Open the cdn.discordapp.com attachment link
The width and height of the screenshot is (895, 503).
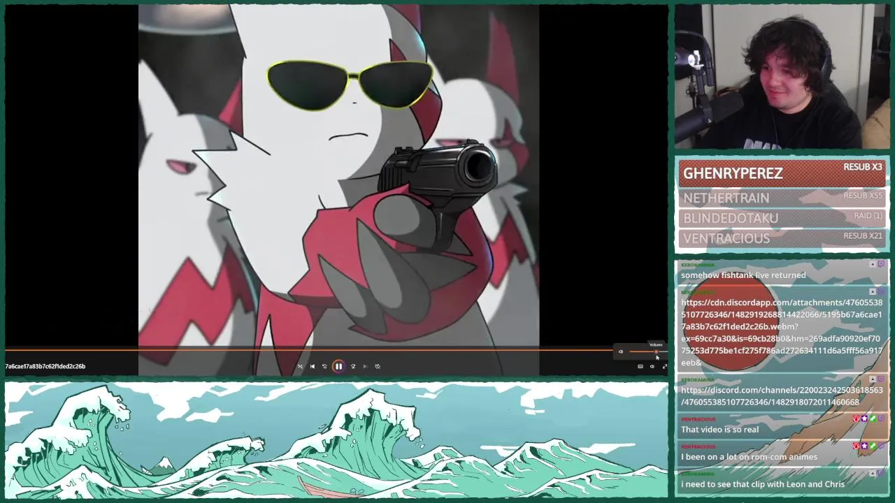782,333
